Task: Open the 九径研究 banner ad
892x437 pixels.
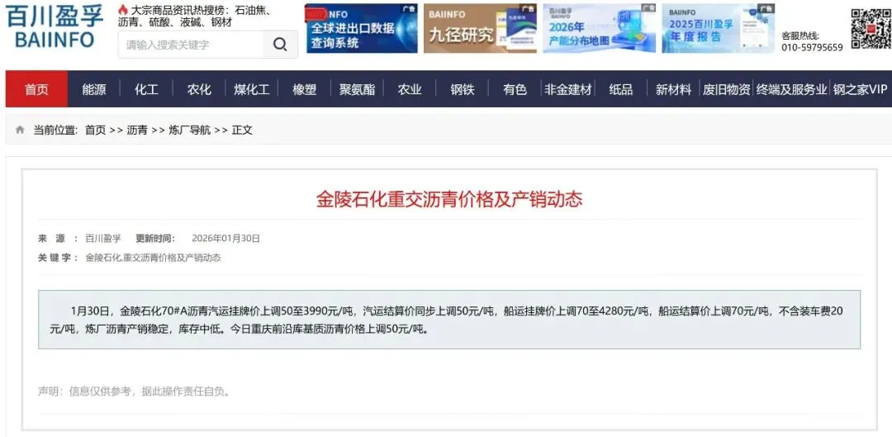Action: (x=480, y=28)
